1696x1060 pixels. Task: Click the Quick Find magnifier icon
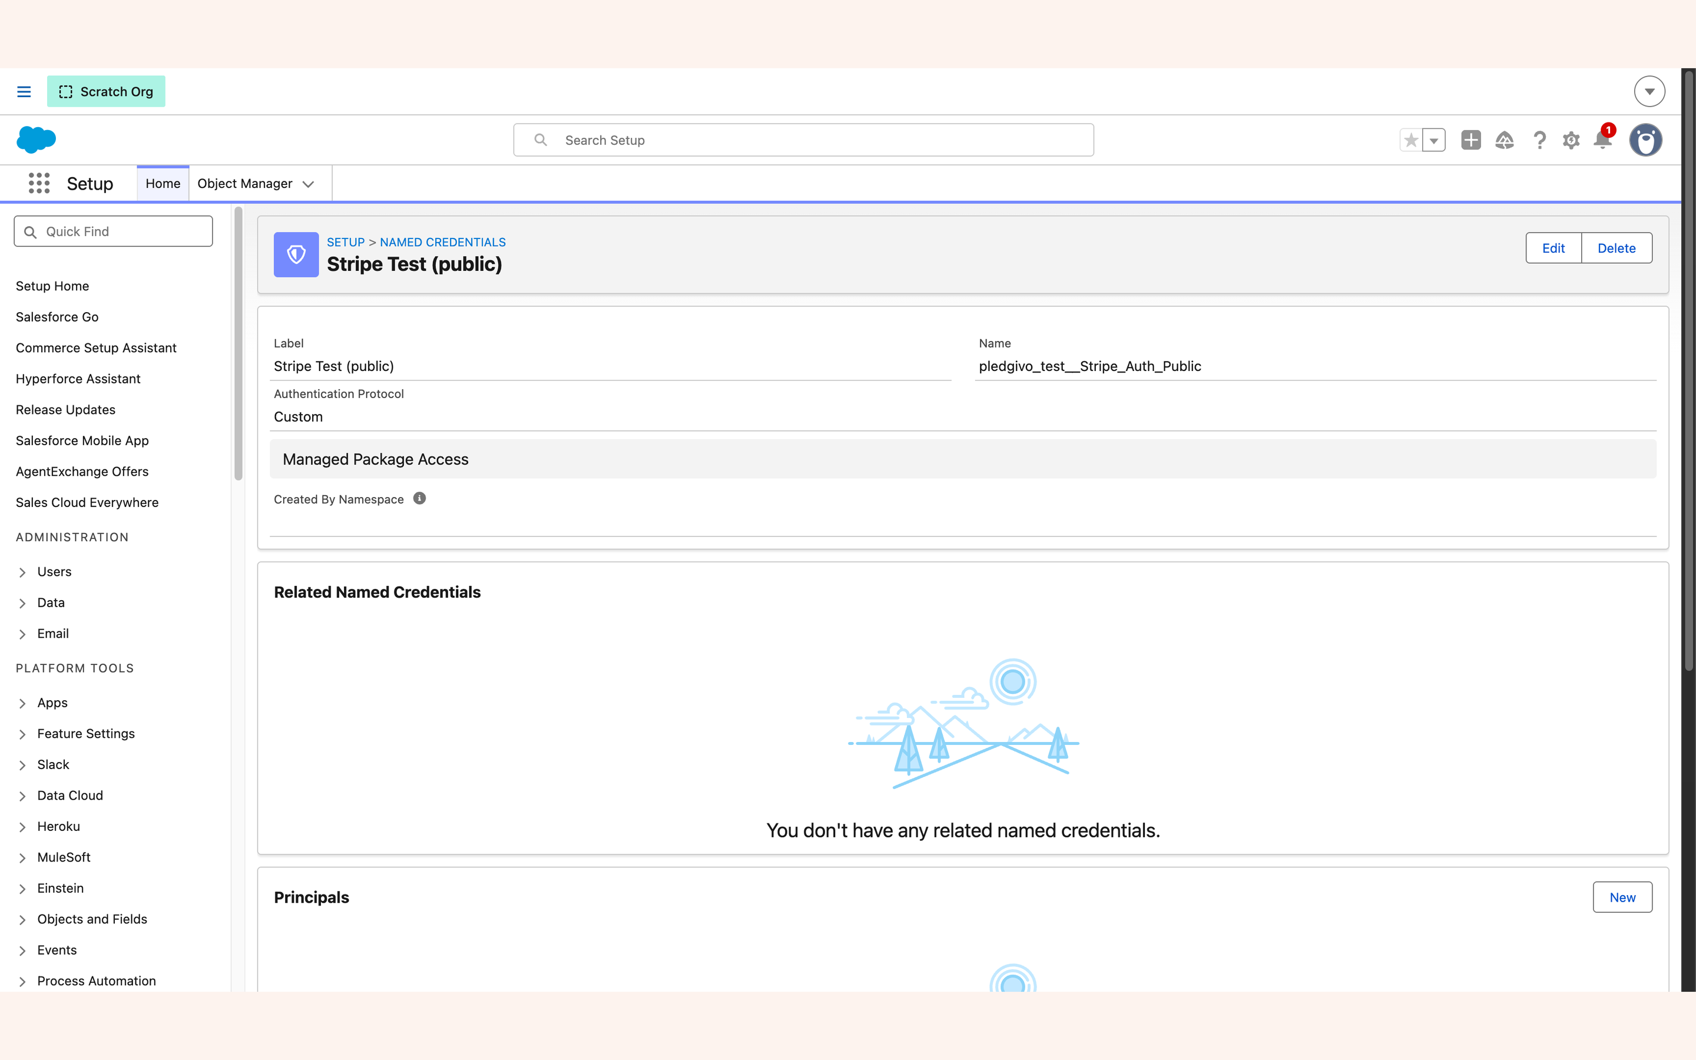click(30, 232)
